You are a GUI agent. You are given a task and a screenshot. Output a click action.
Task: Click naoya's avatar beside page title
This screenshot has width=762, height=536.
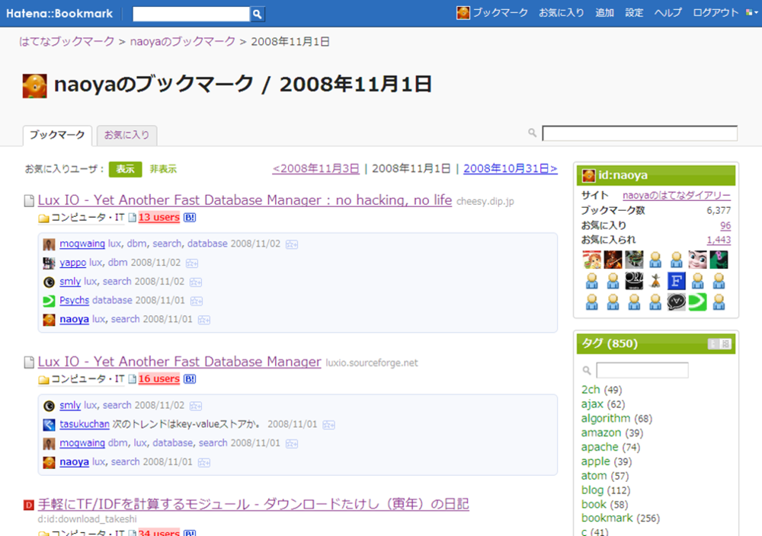(x=34, y=86)
